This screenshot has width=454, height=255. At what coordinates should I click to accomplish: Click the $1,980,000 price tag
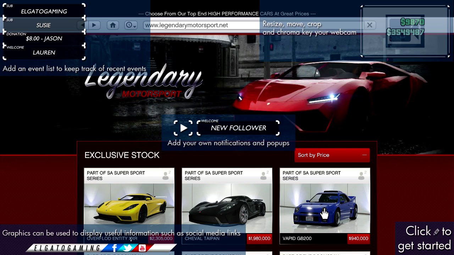(259, 238)
